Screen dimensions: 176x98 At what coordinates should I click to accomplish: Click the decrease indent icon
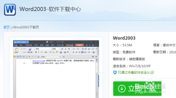83,49
